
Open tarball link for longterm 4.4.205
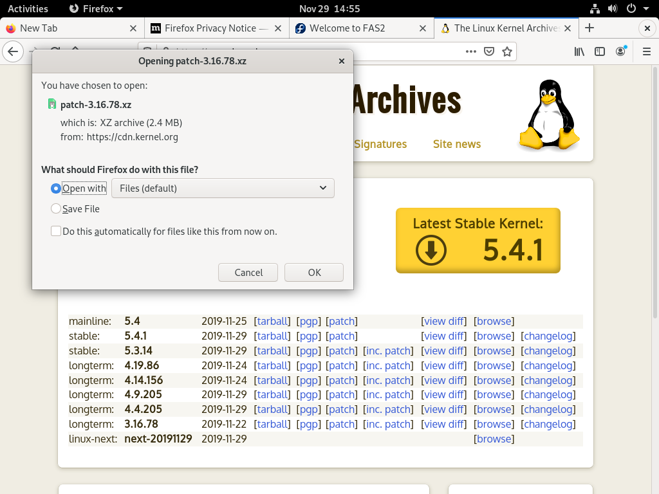point(273,410)
